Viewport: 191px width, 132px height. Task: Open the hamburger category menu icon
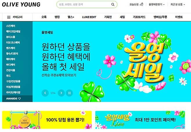tap(9, 17)
